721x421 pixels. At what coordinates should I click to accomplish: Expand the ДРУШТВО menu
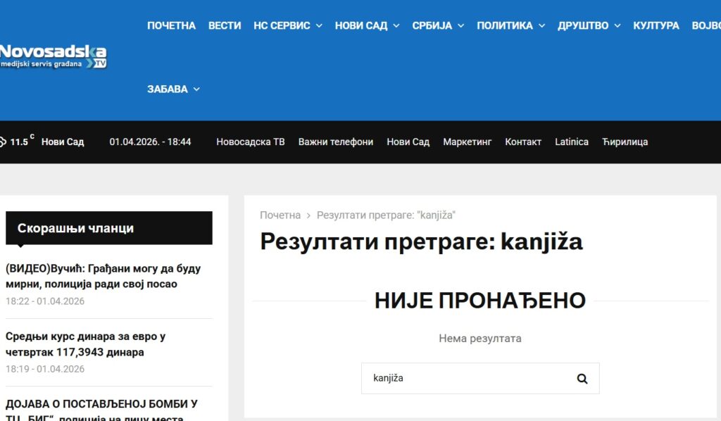click(589, 25)
